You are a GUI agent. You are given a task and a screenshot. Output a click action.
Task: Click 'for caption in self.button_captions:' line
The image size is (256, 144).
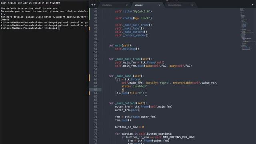coord(144,134)
